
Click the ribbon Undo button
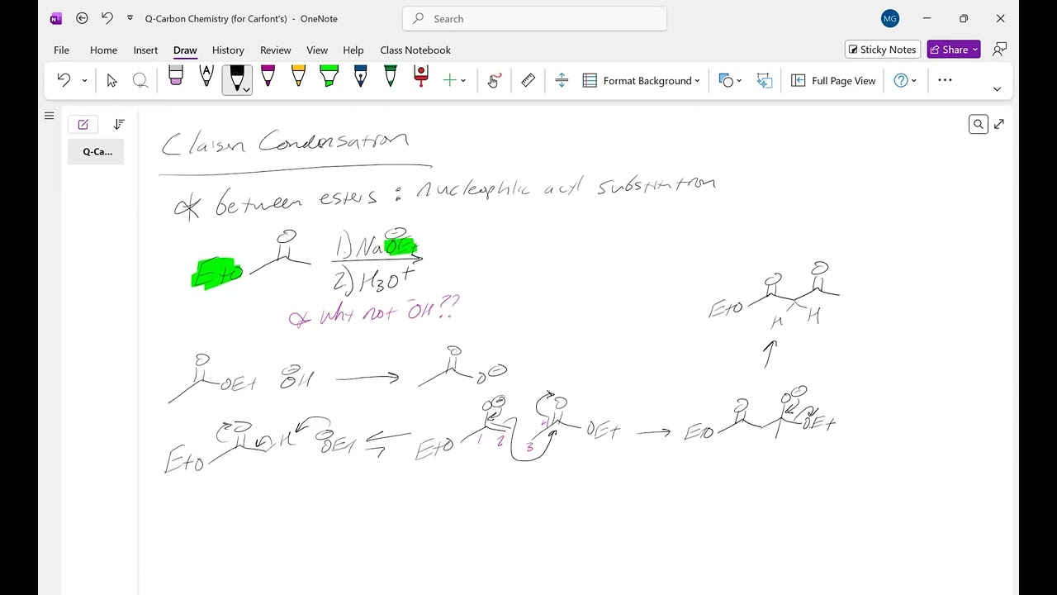(x=64, y=80)
